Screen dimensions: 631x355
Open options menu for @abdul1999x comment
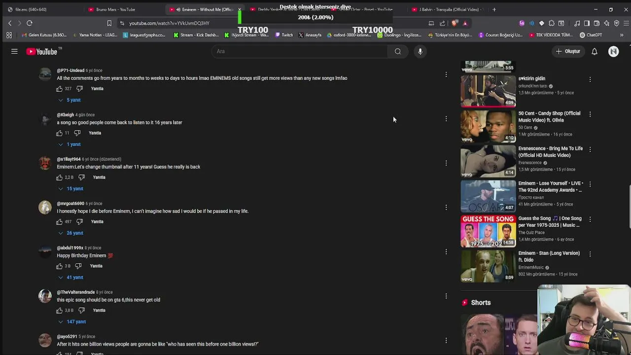(446, 252)
